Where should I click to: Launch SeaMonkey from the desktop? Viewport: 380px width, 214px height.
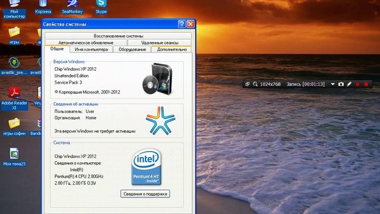(72, 7)
